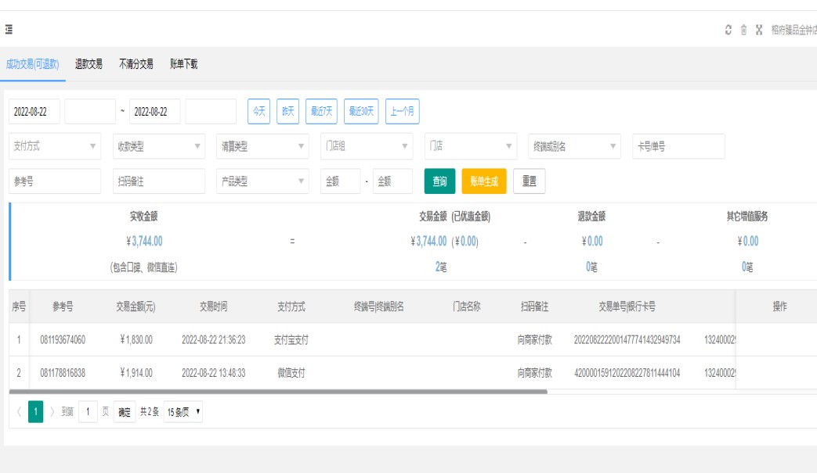Switch to the 不清分交易 tab

coord(136,64)
